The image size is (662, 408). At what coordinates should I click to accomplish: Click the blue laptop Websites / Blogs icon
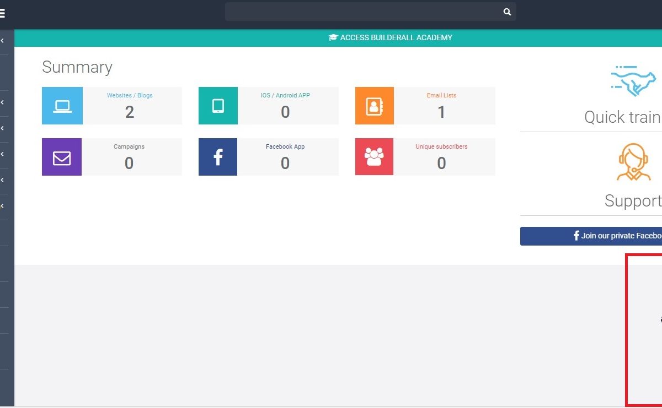[62, 106]
